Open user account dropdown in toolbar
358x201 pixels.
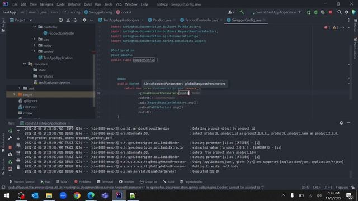tap(231, 12)
